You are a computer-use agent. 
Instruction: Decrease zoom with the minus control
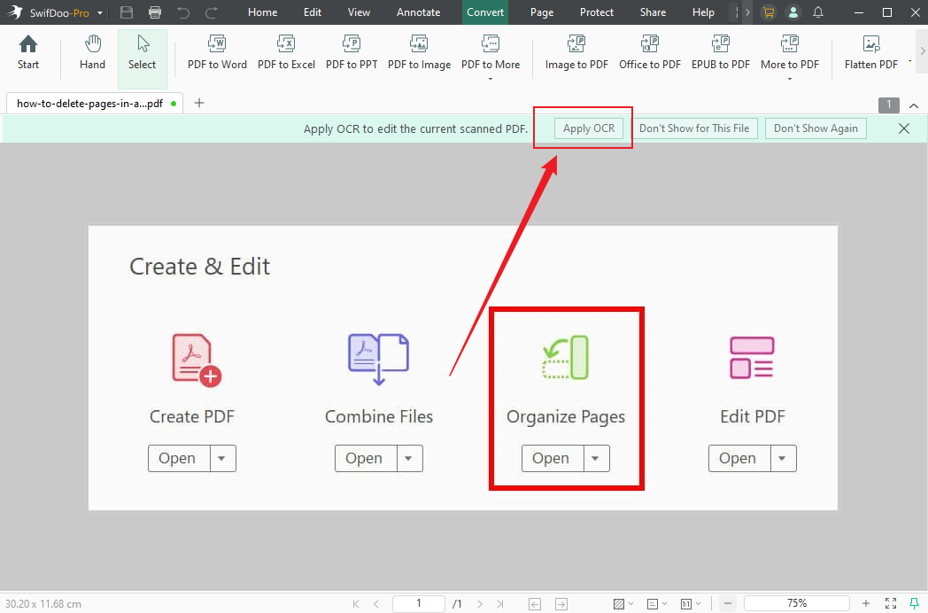point(728,603)
